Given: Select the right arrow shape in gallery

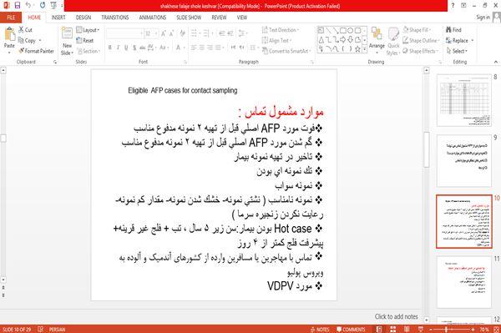Looking at the screenshot, I should coord(343,39).
